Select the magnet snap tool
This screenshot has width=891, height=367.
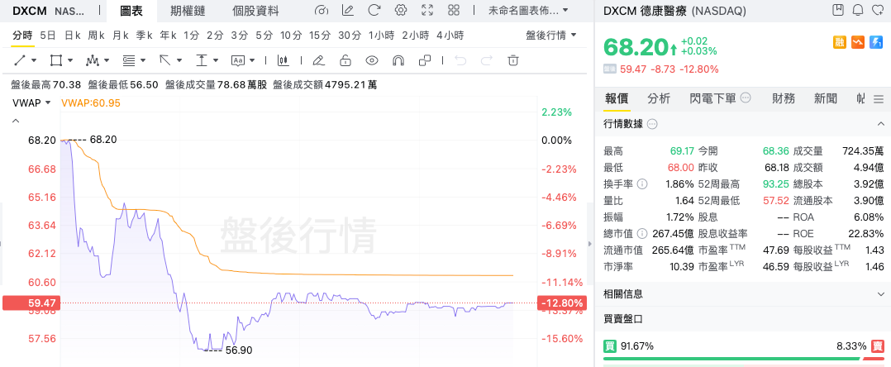point(398,60)
